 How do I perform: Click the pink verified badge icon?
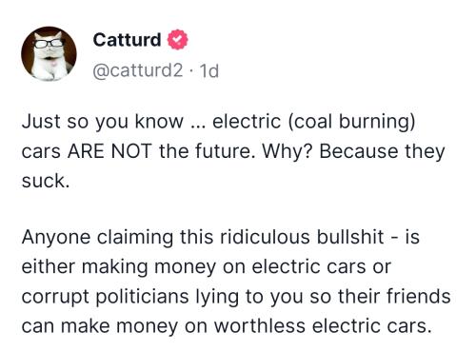coord(178,40)
